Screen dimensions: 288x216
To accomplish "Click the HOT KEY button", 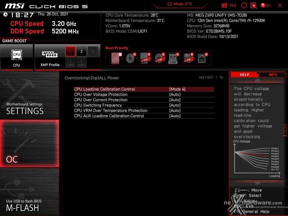I will 206,78.
